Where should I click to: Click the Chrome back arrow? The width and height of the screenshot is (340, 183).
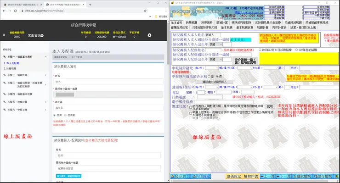tap(4, 11)
